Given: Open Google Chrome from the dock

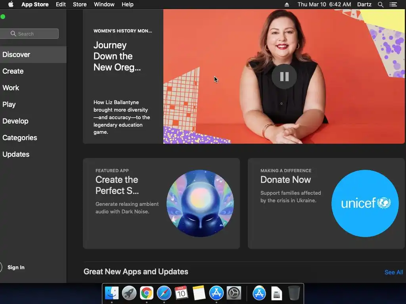Looking at the screenshot, I should coord(147,293).
